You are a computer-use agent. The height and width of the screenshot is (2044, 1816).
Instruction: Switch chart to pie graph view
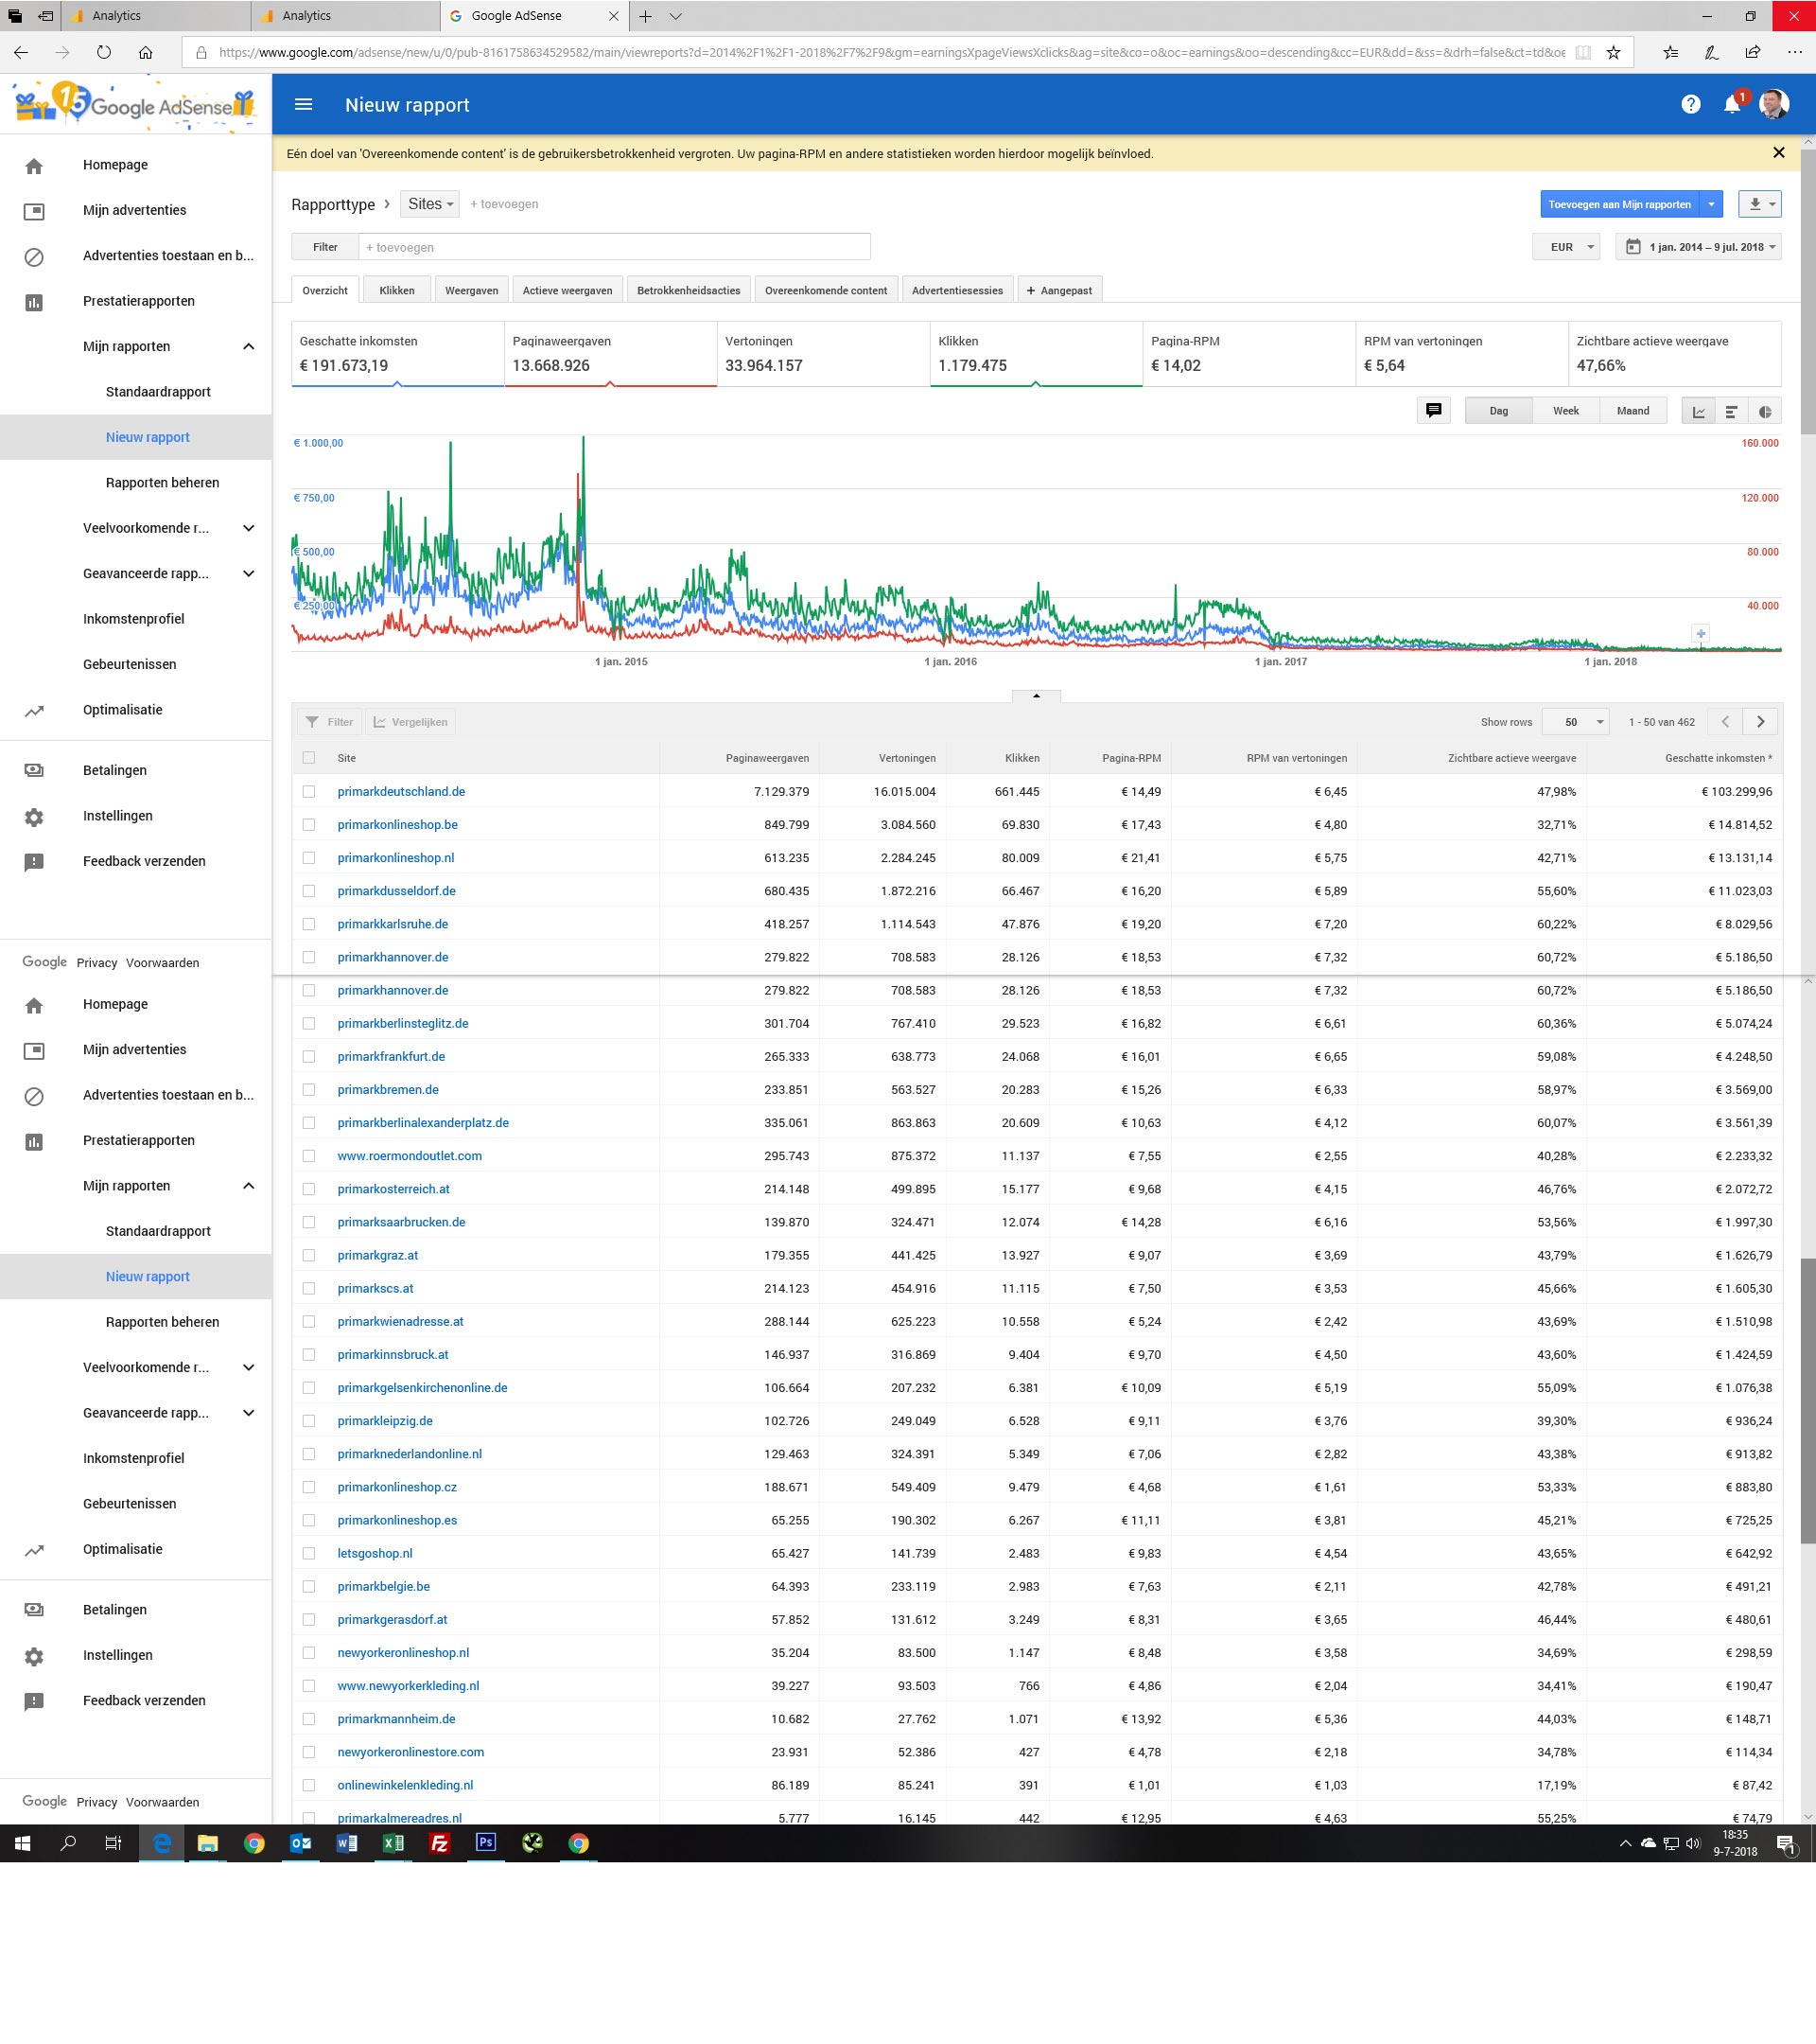tap(1765, 412)
